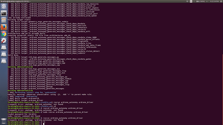Click the line ending 'check_deps_LedAnim'
Viewport: 223px width, 125px height.
click(46, 53)
